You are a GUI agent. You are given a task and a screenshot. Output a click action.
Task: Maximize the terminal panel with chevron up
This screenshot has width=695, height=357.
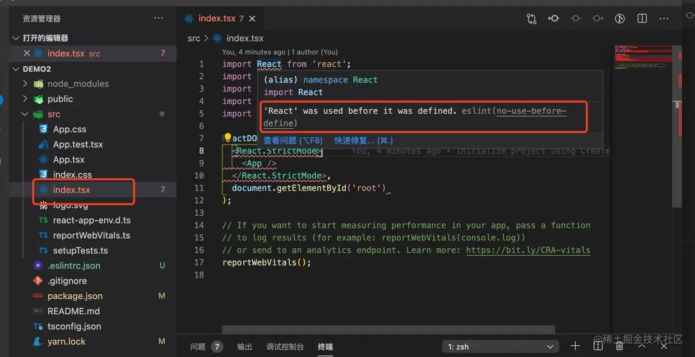tap(642, 346)
